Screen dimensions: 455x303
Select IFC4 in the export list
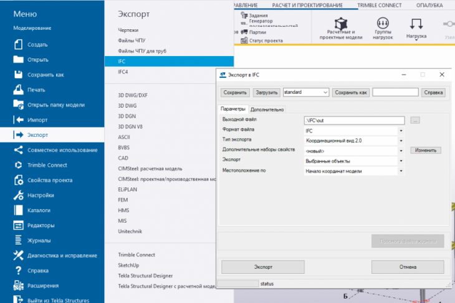coord(123,72)
